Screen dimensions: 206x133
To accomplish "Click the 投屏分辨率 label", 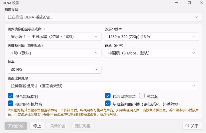I will coord(114,29).
